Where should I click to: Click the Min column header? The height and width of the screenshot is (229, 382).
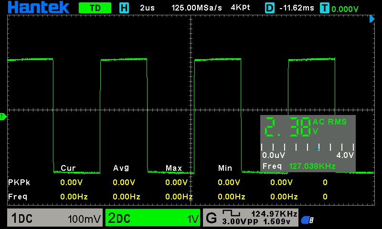[225, 168]
